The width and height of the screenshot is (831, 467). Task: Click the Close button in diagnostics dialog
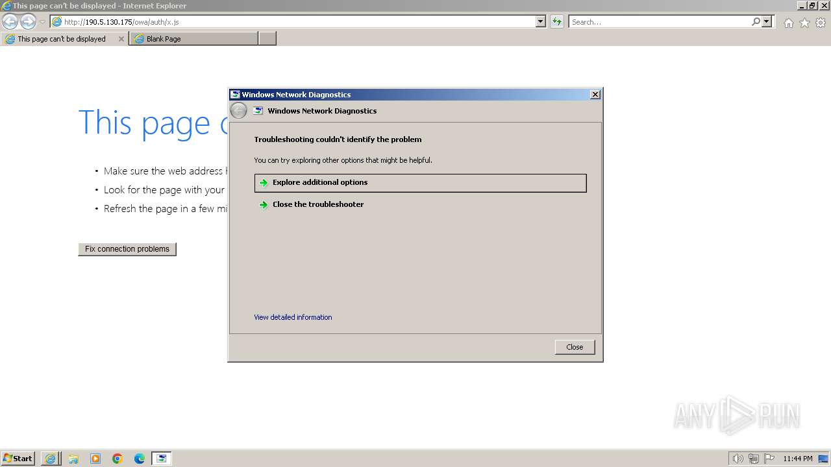[x=575, y=347]
